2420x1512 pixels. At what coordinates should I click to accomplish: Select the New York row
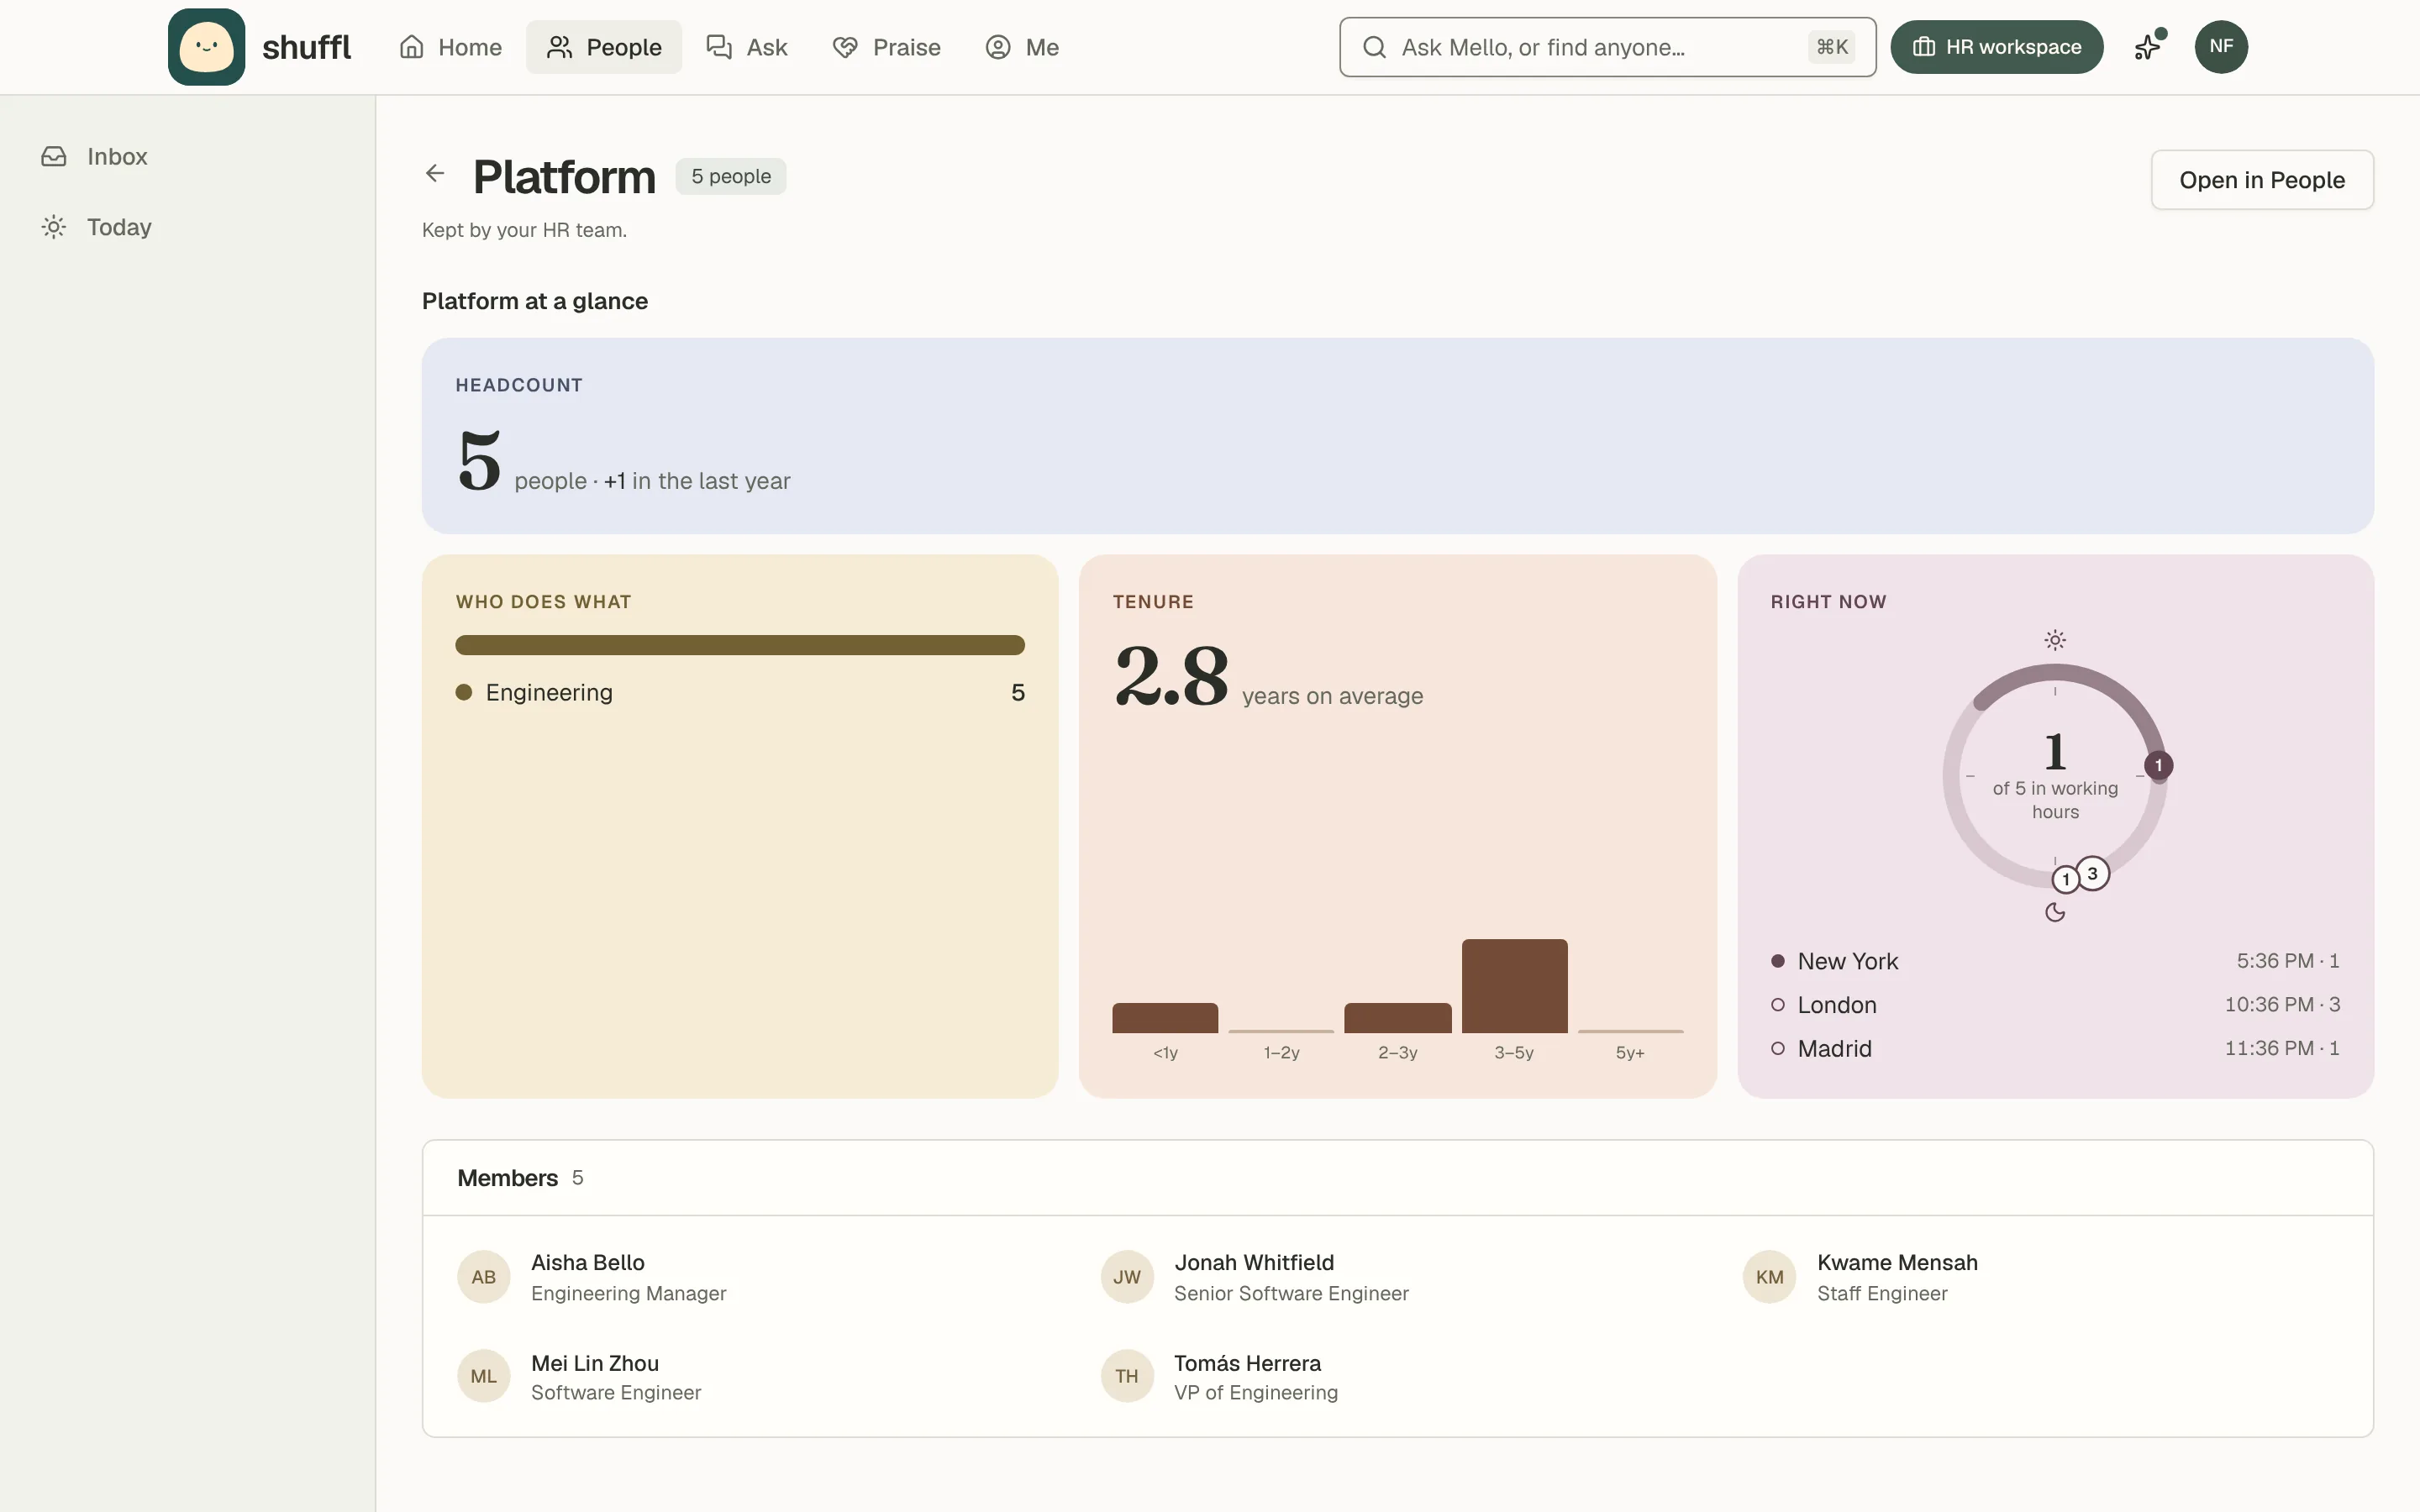coord(2055,961)
